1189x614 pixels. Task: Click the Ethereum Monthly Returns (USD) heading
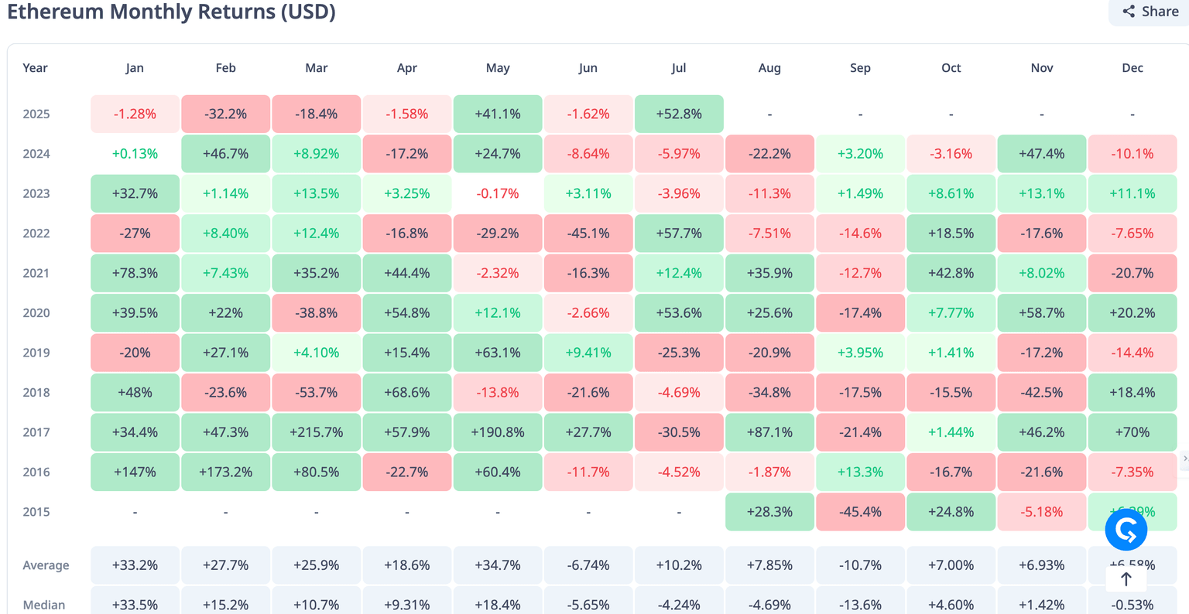(x=171, y=12)
